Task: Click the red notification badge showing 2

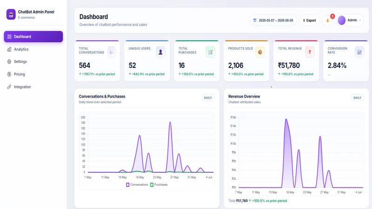Action: (x=332, y=16)
